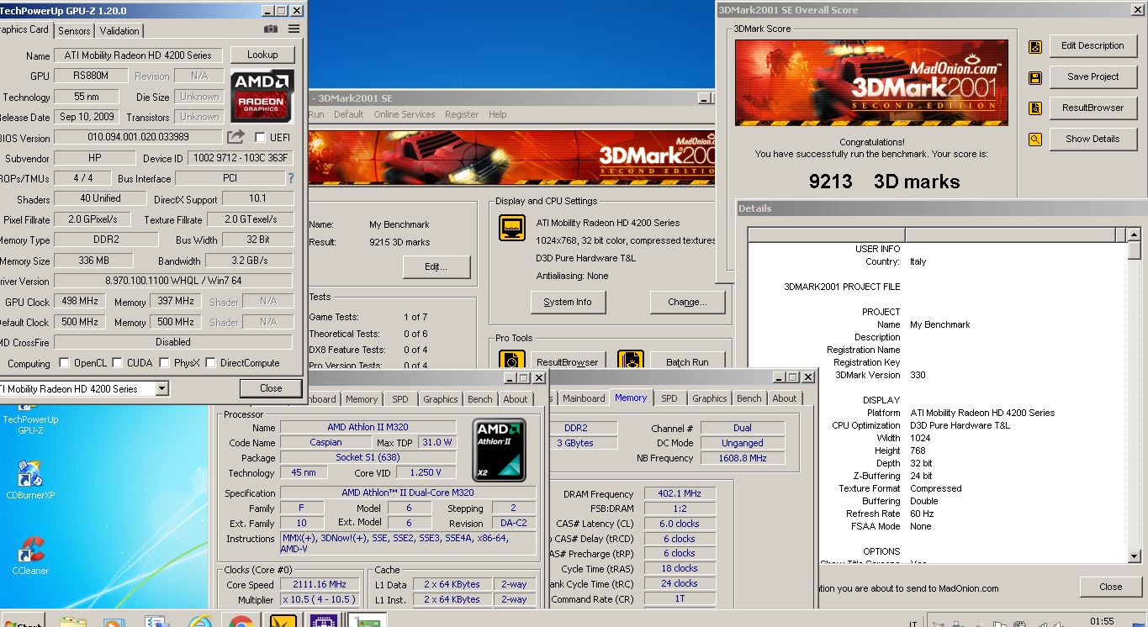Open CDBurnerXP desktop shortcut
Image resolution: width=1148 pixels, height=627 pixels.
[x=30, y=479]
